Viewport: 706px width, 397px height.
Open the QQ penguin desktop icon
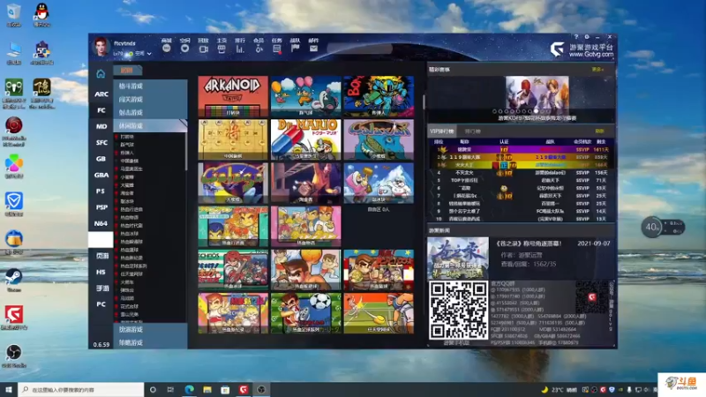pyautogui.click(x=41, y=14)
